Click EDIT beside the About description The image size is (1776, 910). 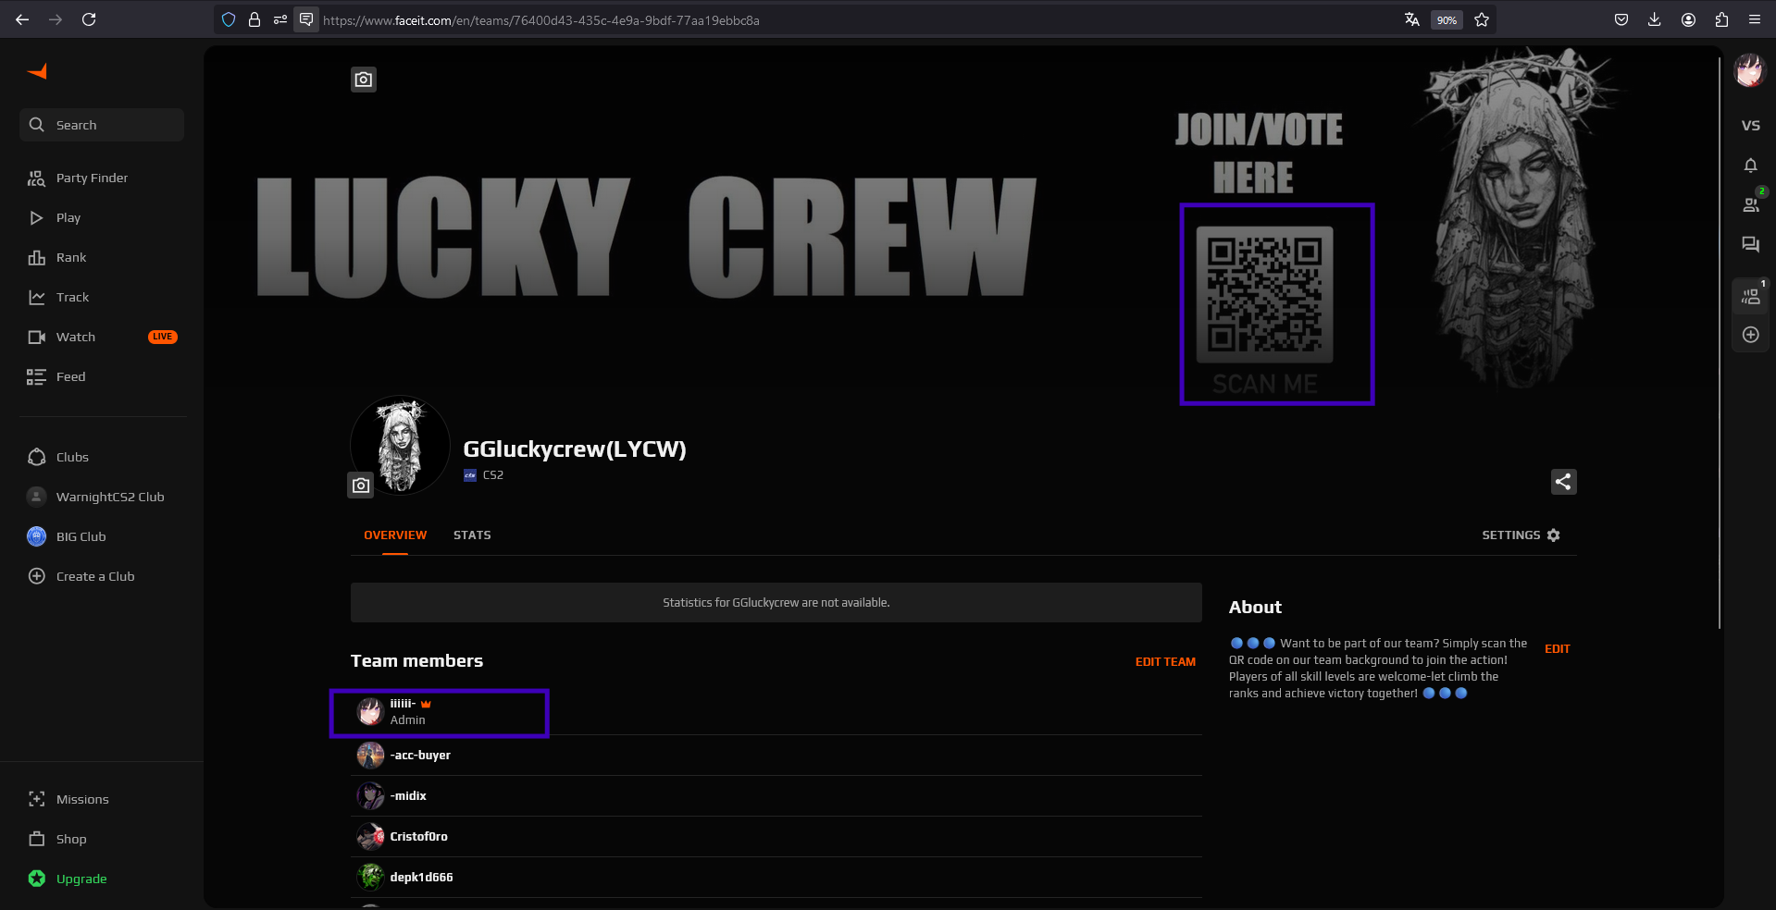click(1557, 649)
